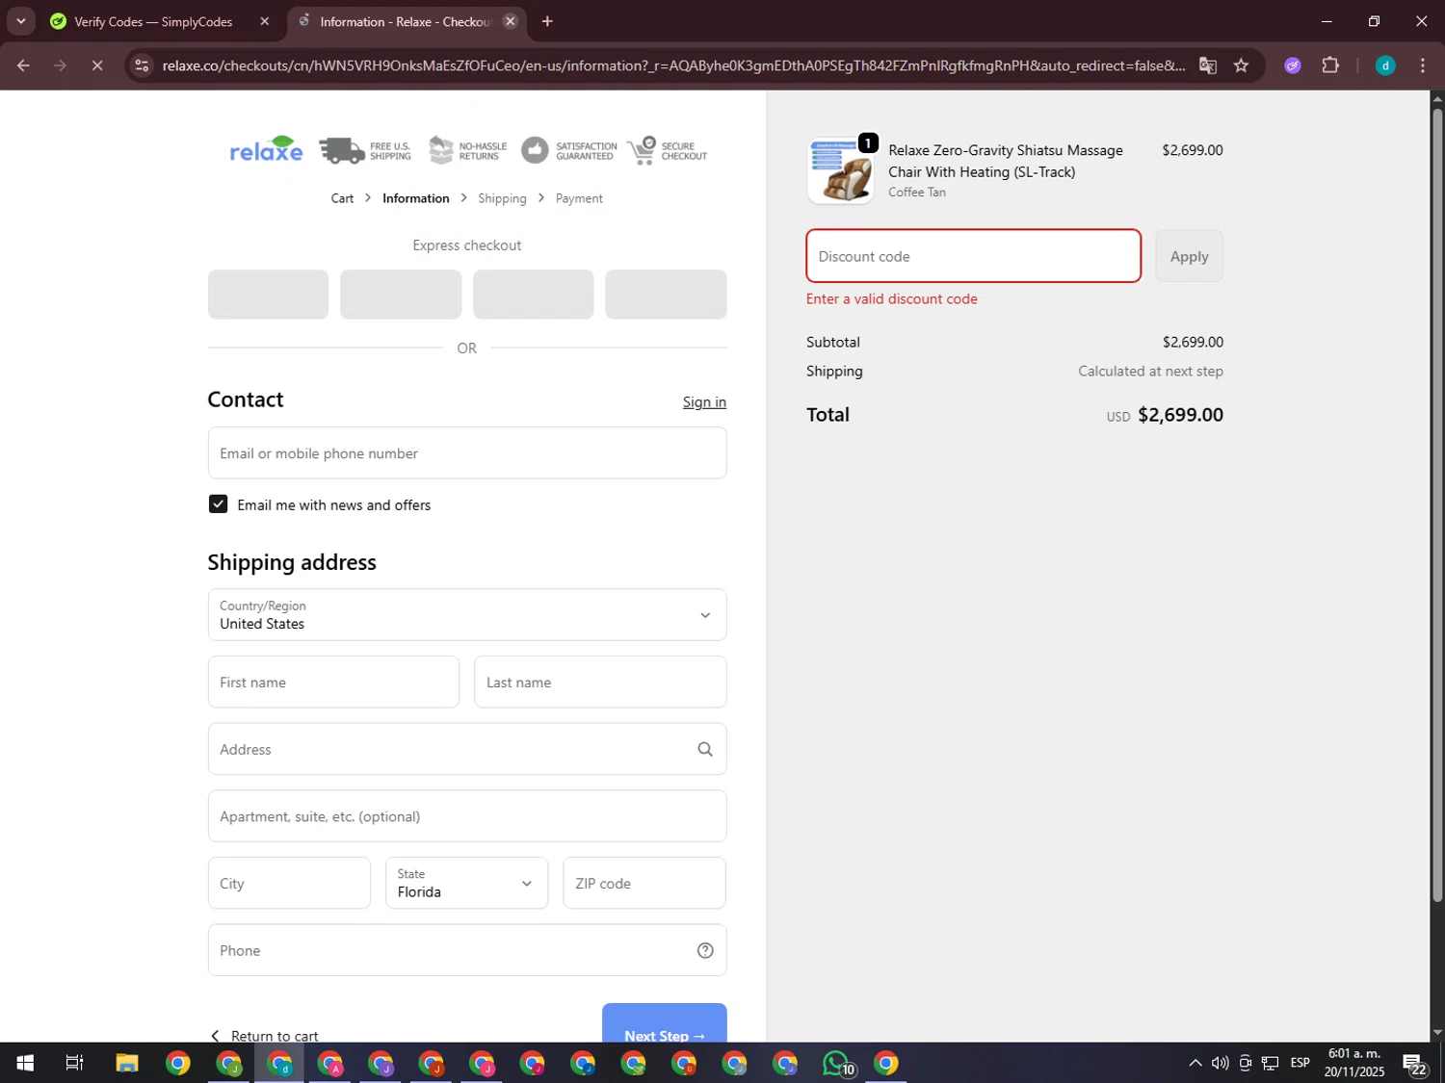Click the Calculated at next step text
The image size is (1445, 1083).
[x=1150, y=372]
